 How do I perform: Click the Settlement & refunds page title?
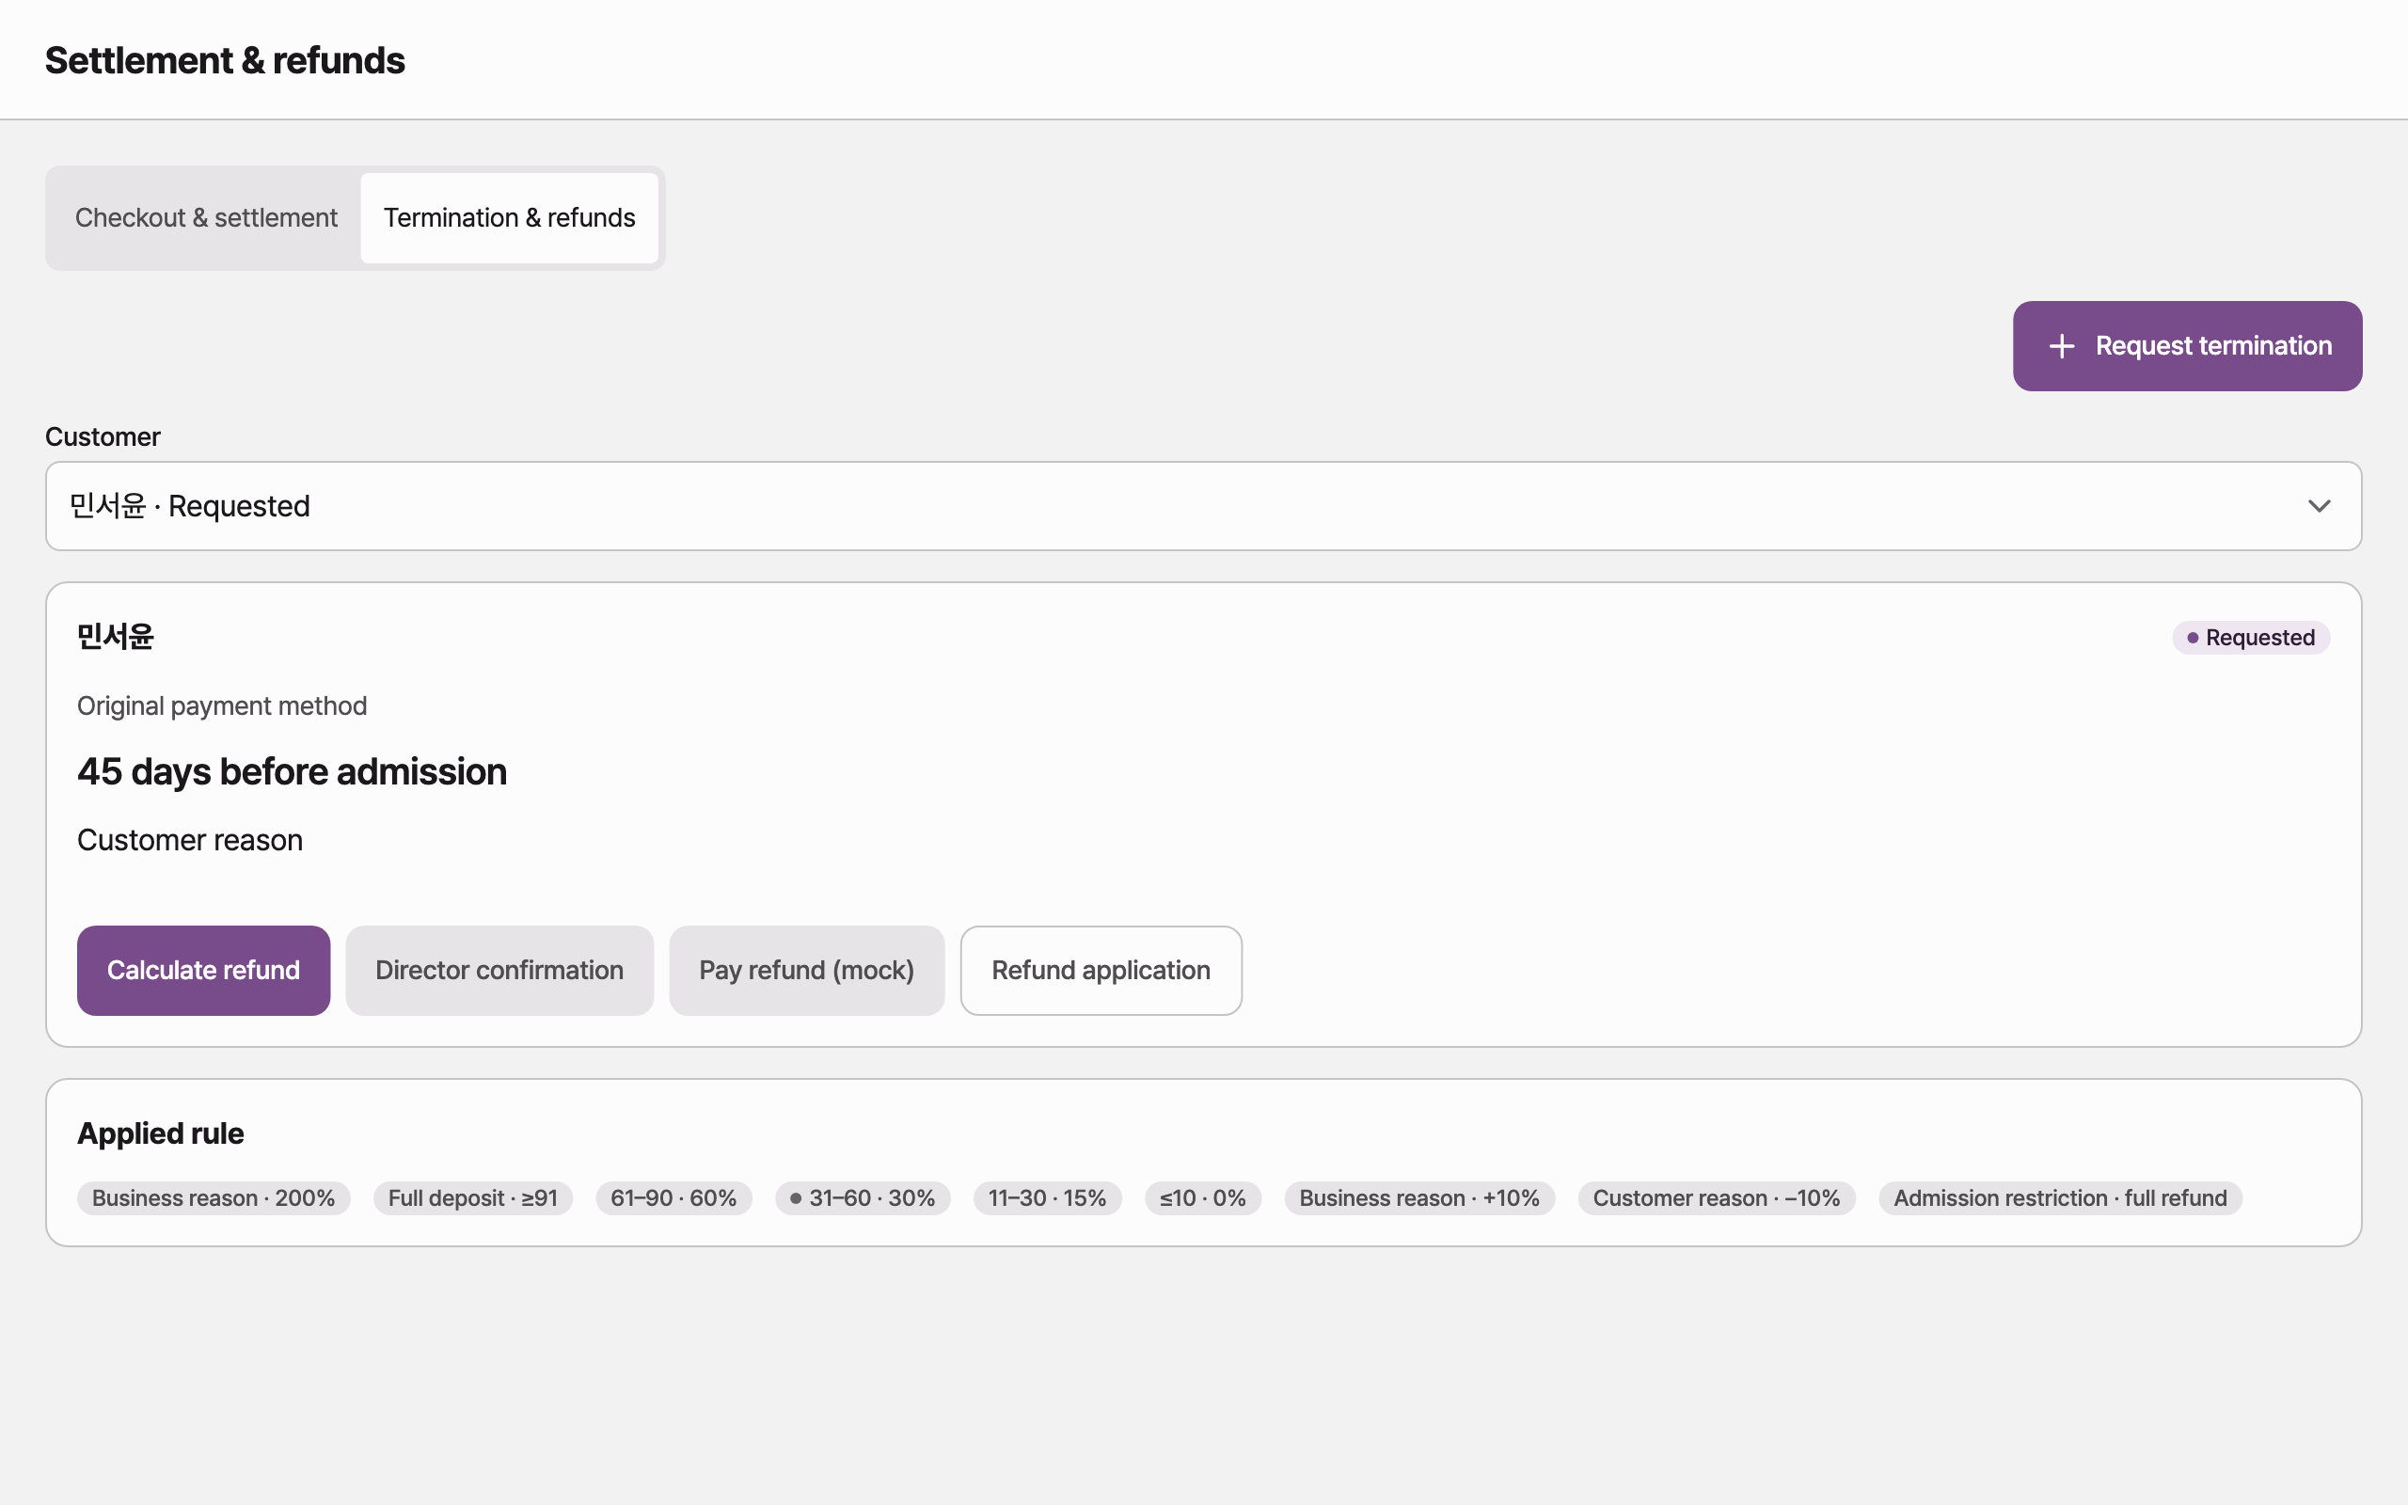click(225, 61)
